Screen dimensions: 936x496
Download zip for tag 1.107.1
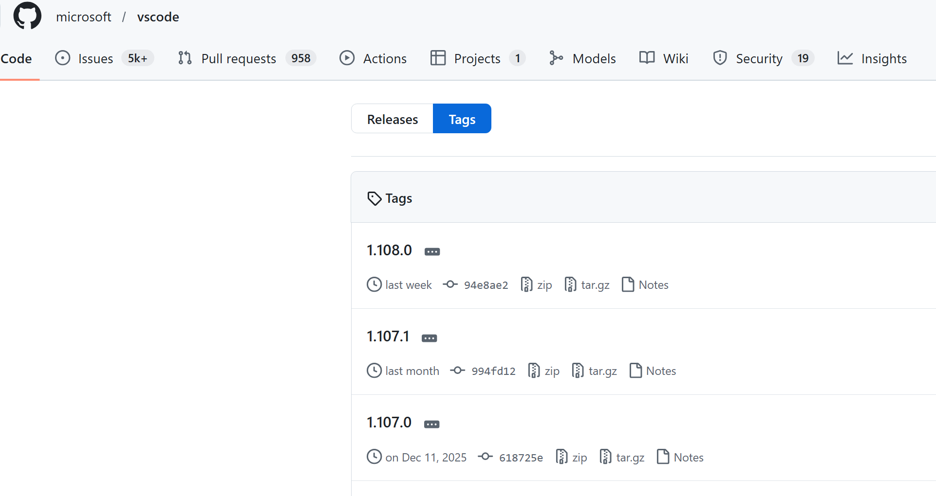[x=551, y=371]
